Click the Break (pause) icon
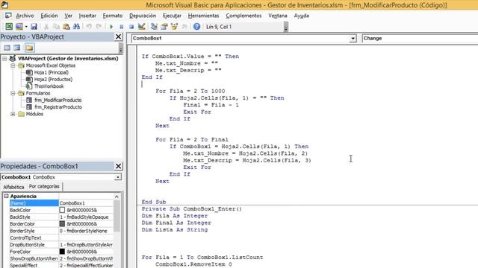The image size is (478, 268). 121,27
